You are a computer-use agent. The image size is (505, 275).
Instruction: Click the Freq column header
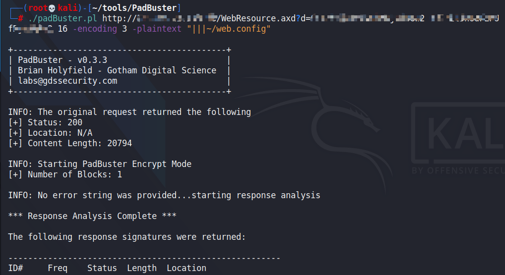point(58,268)
